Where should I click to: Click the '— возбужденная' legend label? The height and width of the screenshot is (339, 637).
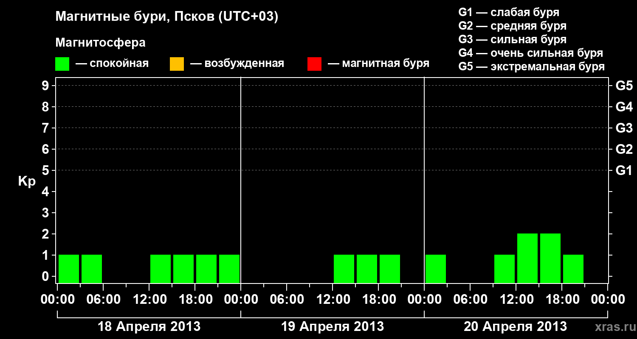pos(237,64)
